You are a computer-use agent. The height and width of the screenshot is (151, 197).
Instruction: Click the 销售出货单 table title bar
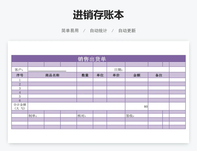click(92, 59)
